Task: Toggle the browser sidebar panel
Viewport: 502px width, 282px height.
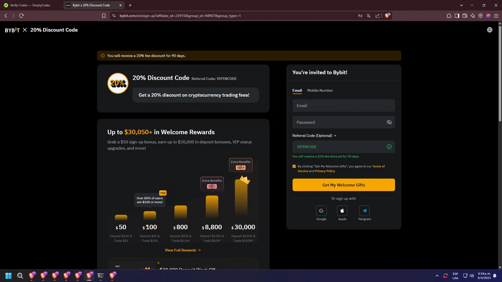Action: click(457, 16)
